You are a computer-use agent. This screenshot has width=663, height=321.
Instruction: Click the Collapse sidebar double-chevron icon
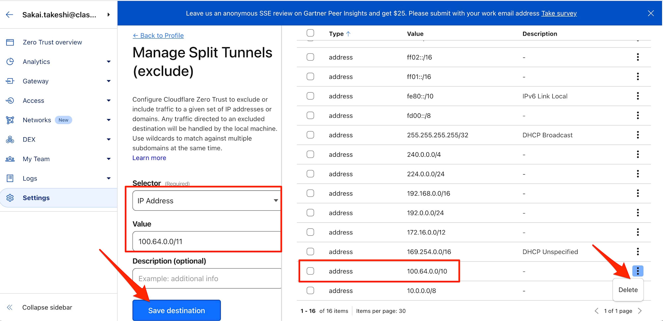click(x=10, y=307)
